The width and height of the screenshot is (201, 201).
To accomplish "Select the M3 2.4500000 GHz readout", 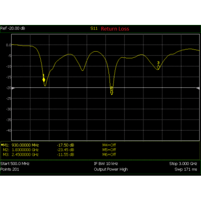I will 21,154.
